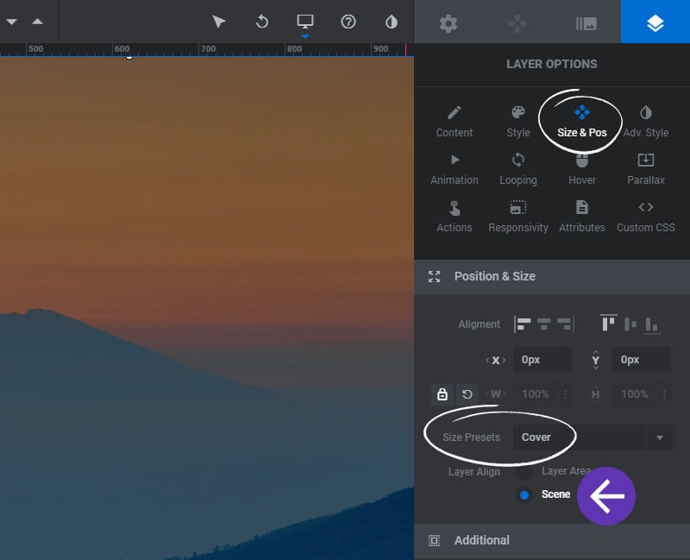Open the slide background options tab

click(x=586, y=23)
